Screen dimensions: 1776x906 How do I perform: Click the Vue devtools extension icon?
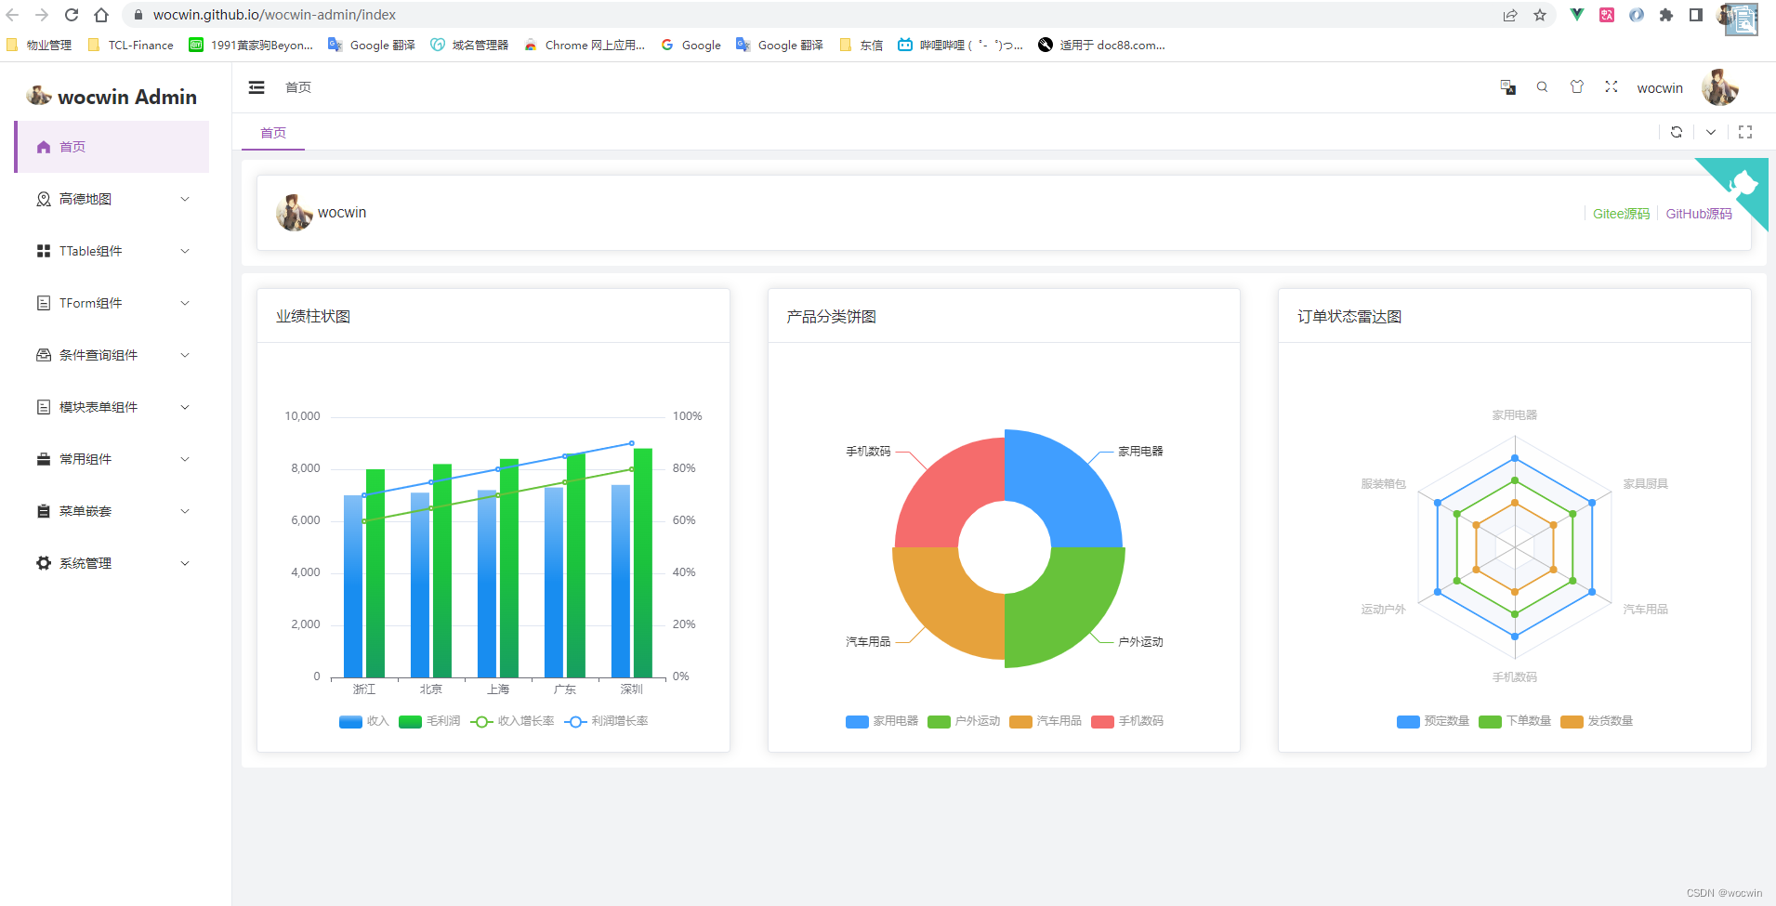click(1577, 15)
